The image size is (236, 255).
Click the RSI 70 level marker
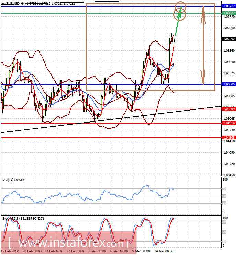tap(224, 189)
